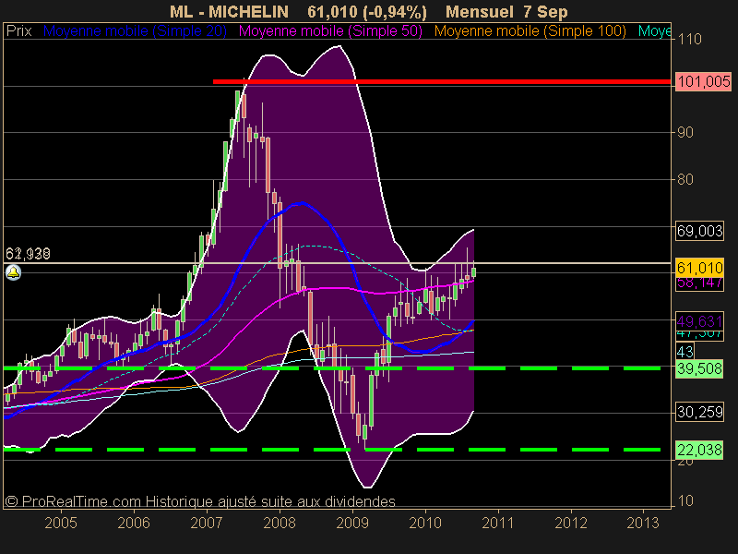This screenshot has height=554, width=738.
Task: Select the "Moyenne mobile (Simple 20)" legend label
Action: (x=135, y=31)
